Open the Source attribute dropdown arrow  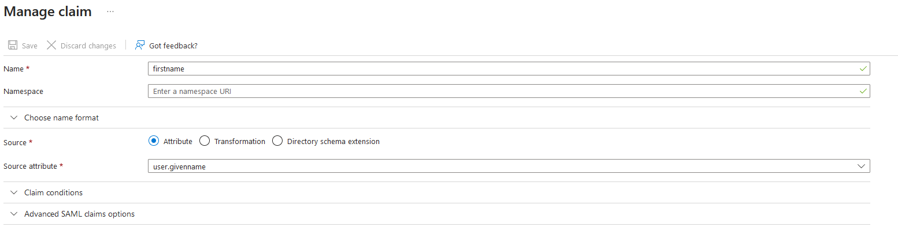(861, 167)
